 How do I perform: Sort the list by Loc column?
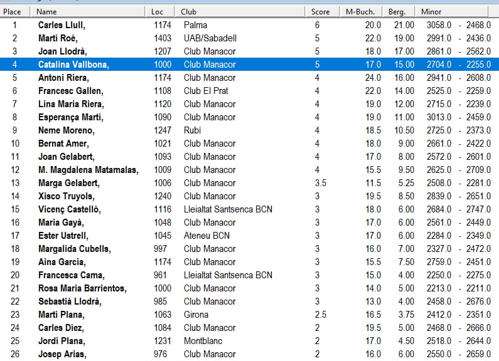click(157, 11)
